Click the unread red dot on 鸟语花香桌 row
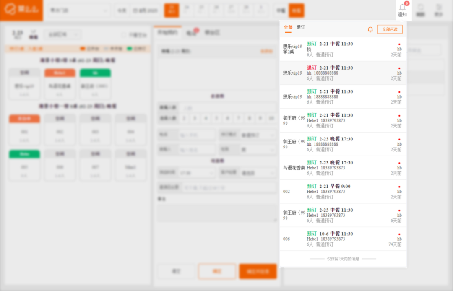Screen dimensions: 453x291 (x=399, y=163)
